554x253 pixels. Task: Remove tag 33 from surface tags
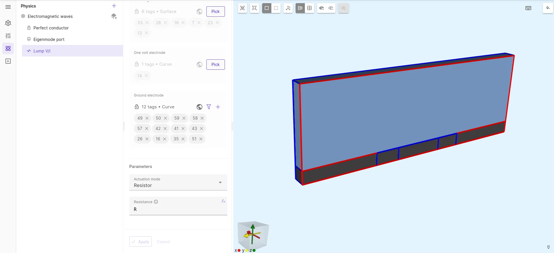[147, 22]
